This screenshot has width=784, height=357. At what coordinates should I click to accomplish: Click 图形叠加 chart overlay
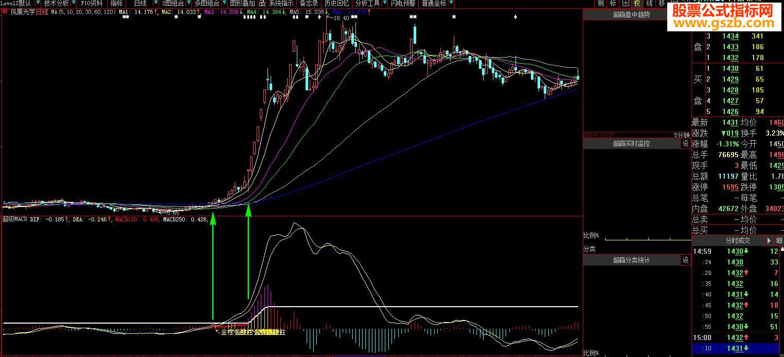click(242, 3)
